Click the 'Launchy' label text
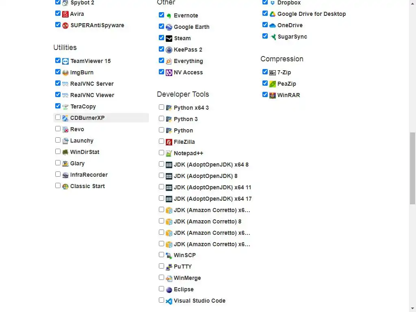The height and width of the screenshot is (312, 416). 82,141
